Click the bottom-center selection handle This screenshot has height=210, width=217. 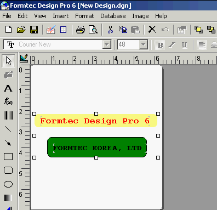click(96, 157)
